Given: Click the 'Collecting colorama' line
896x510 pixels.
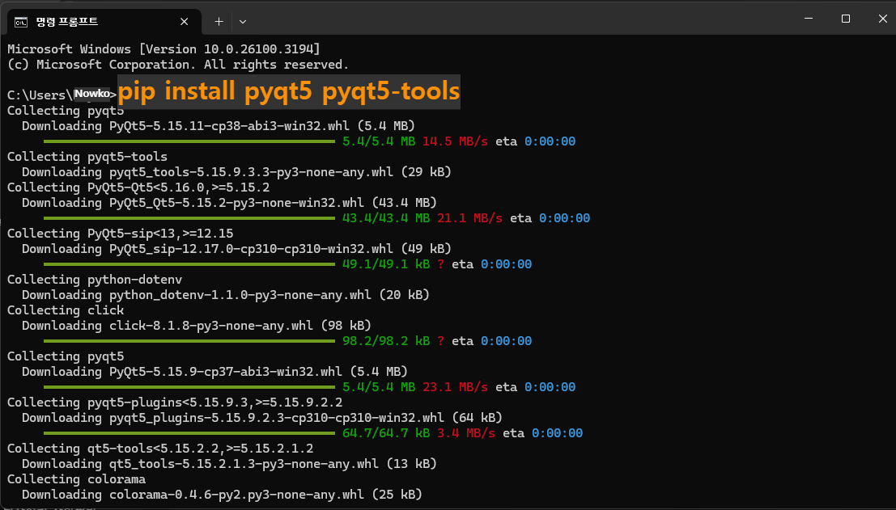Looking at the screenshot, I should [x=77, y=480].
